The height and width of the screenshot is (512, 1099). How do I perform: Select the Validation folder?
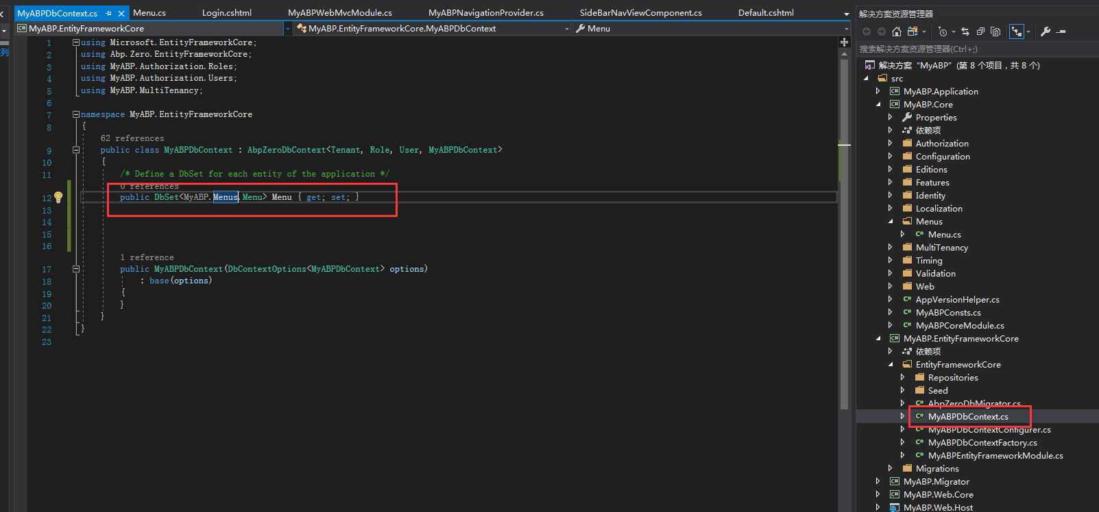(x=929, y=273)
